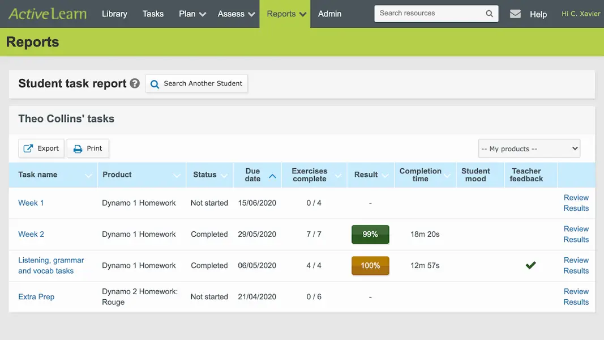Open the My products dropdown
604x340 pixels.
529,148
